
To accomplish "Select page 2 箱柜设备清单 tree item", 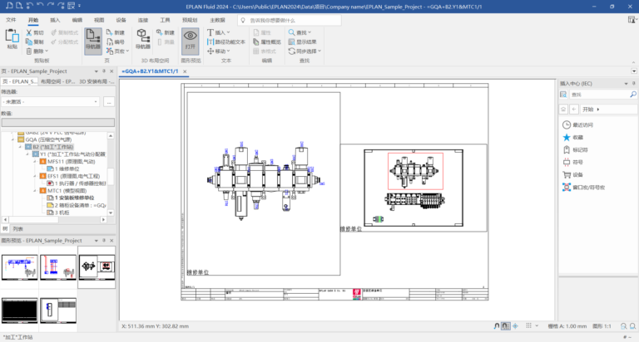I will click(x=80, y=205).
